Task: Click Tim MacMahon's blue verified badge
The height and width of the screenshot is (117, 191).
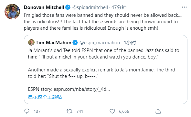Action: point(75,43)
